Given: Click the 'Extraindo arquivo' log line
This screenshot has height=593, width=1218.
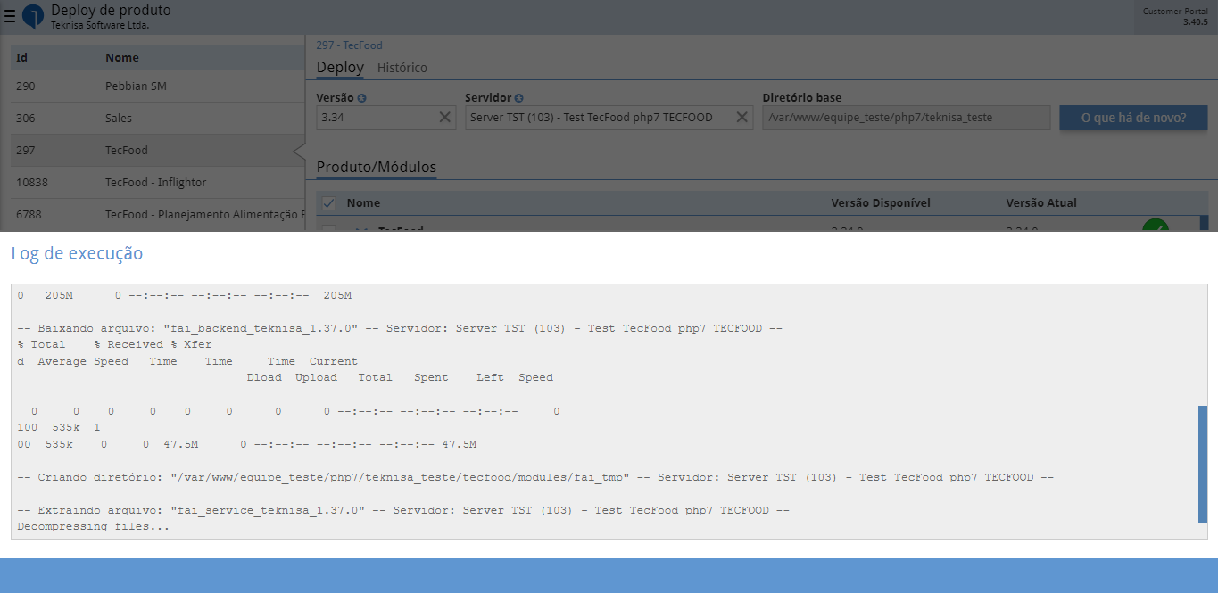Looking at the screenshot, I should 403,510.
